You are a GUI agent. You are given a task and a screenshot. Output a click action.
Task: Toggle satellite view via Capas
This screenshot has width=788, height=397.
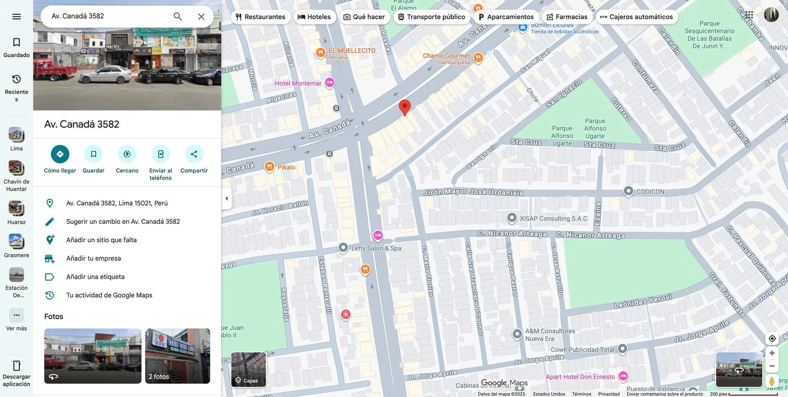(x=249, y=369)
